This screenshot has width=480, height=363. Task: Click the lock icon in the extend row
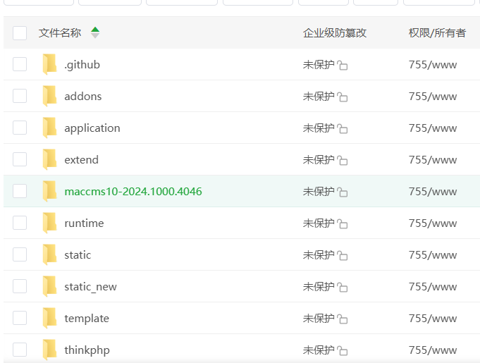343,161
